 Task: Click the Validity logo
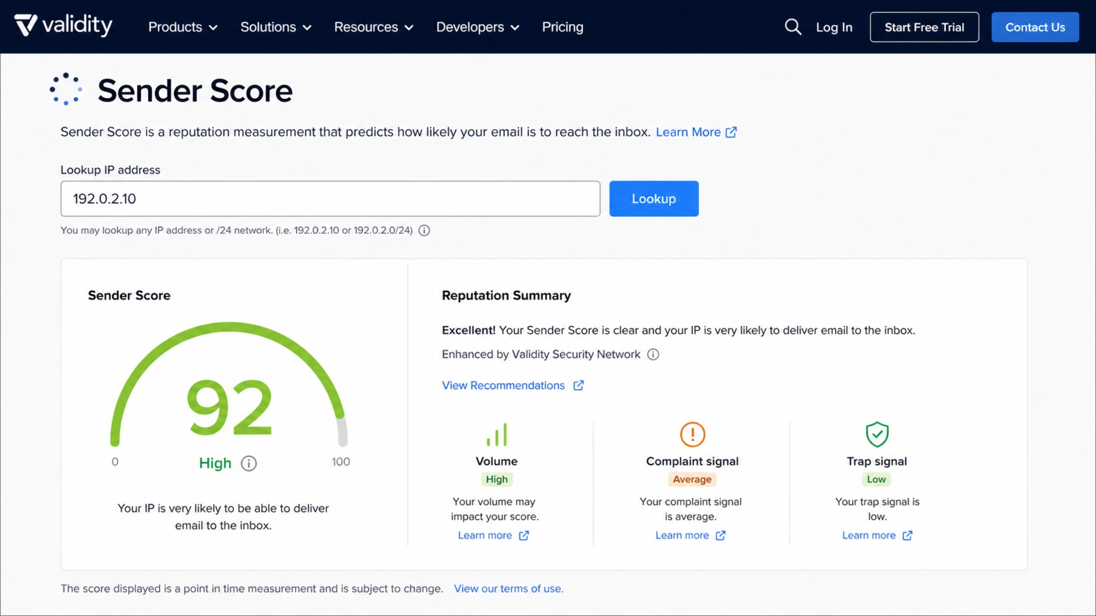tap(63, 25)
